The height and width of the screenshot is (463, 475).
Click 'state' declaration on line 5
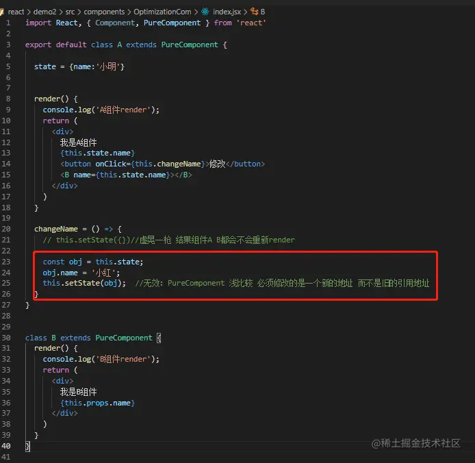pyautogui.click(x=45, y=66)
